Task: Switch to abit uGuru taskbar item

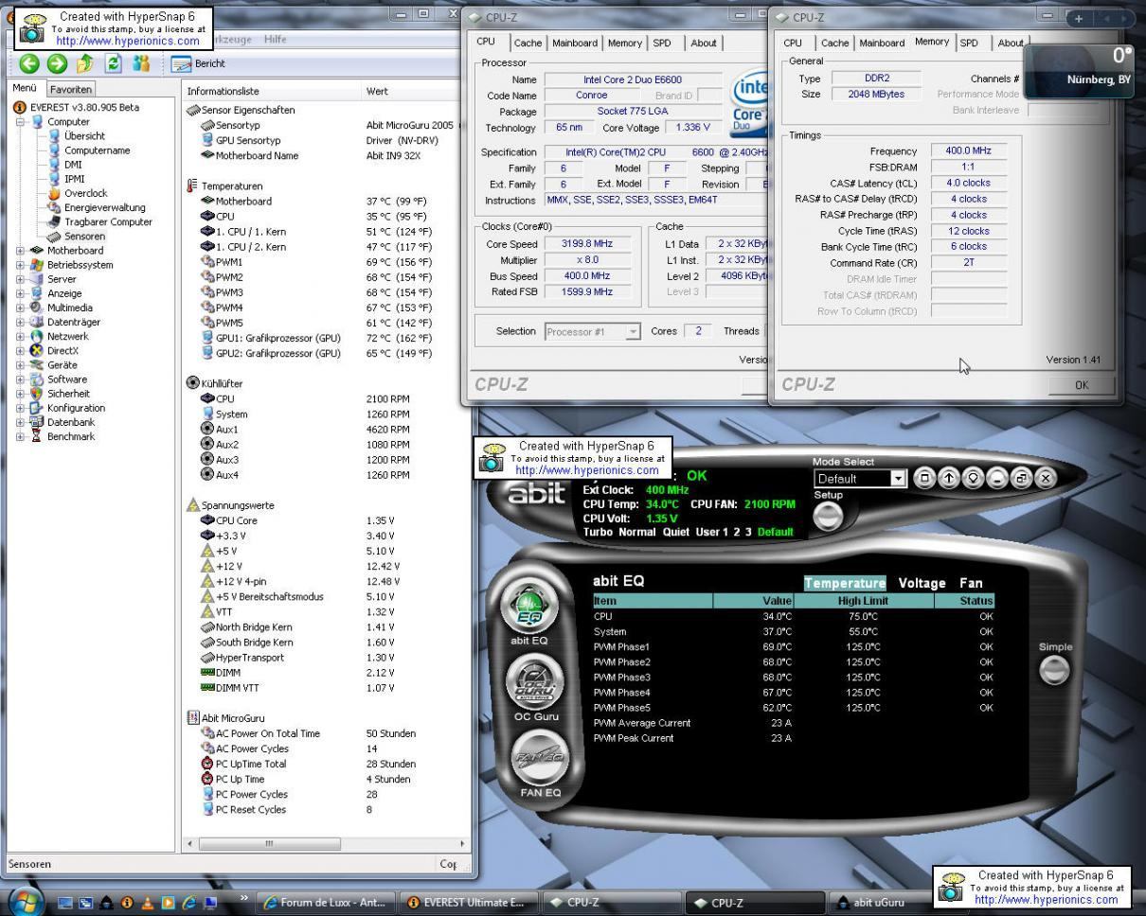Action: 878,903
